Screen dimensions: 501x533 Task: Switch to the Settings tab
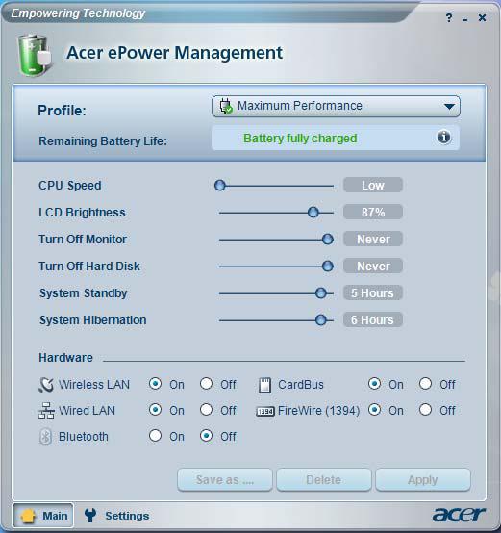coord(117,516)
